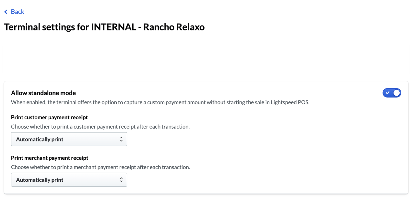Image resolution: width=412 pixels, height=199 pixels.
Task: Navigate back using the Back button
Action: [14, 12]
